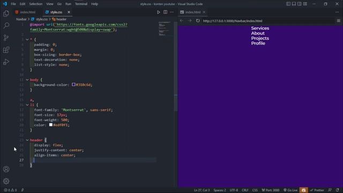This screenshot has width=343, height=193.
Task: Open the Navbar breadcrumb dropdown
Action: click(x=21, y=19)
